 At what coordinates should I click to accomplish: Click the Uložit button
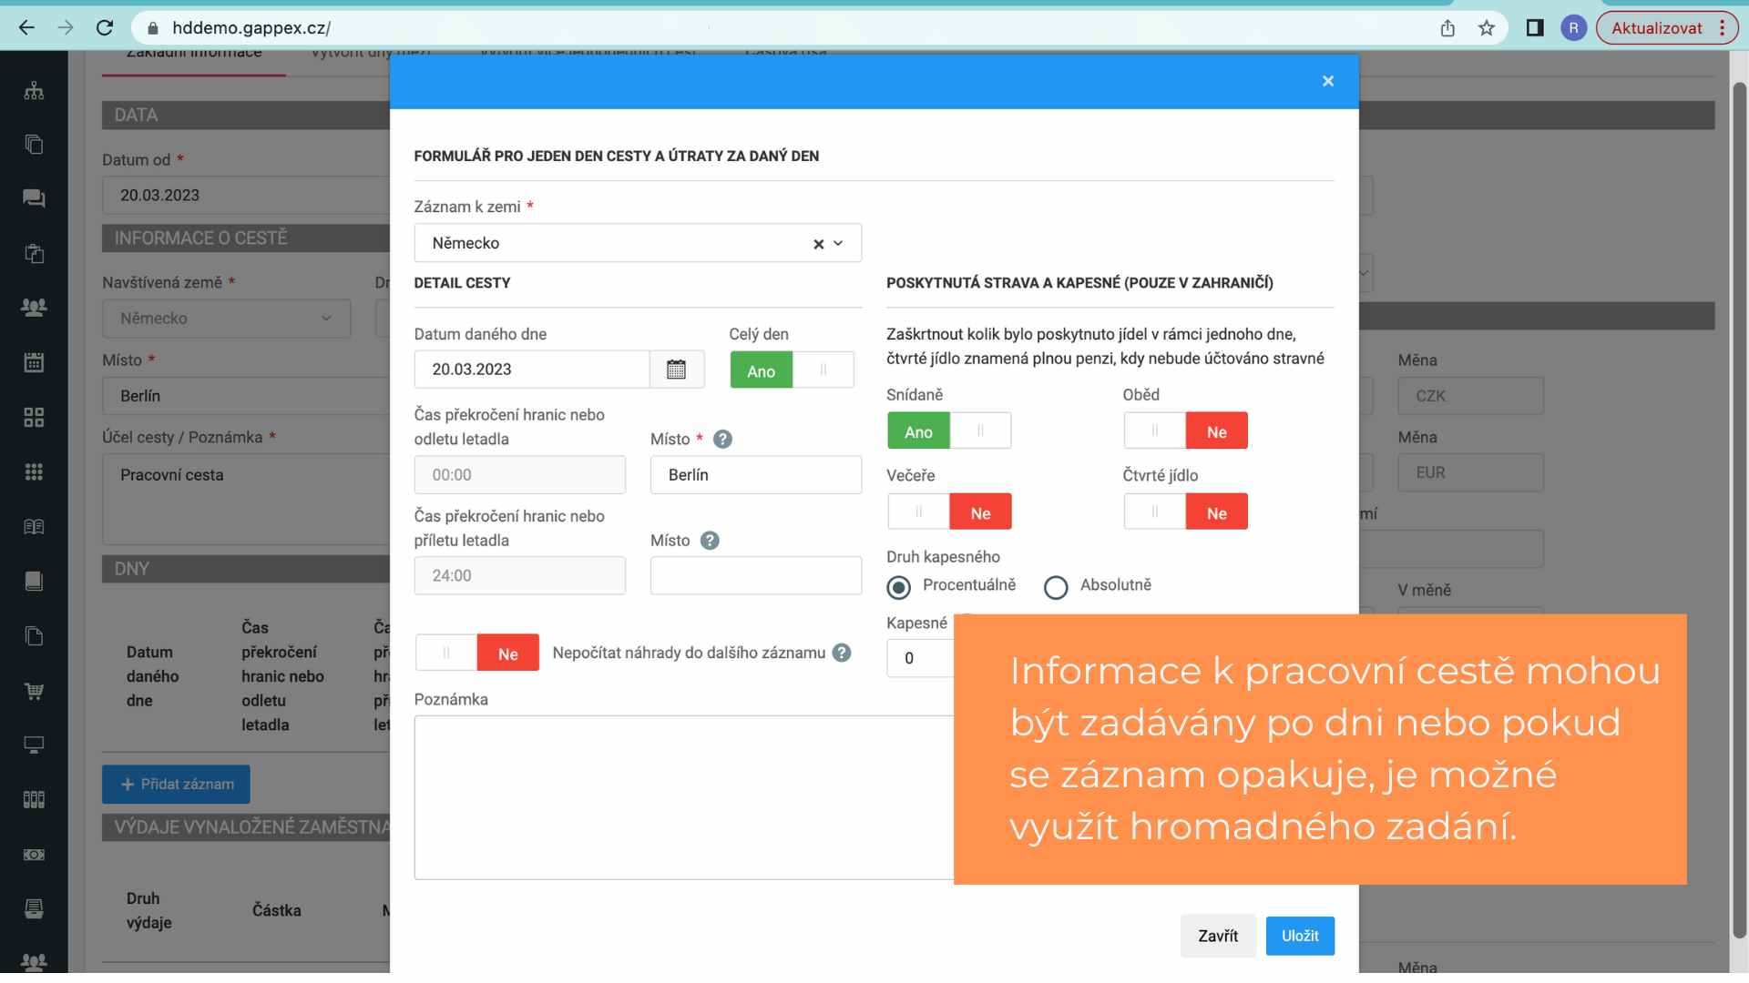point(1299,936)
